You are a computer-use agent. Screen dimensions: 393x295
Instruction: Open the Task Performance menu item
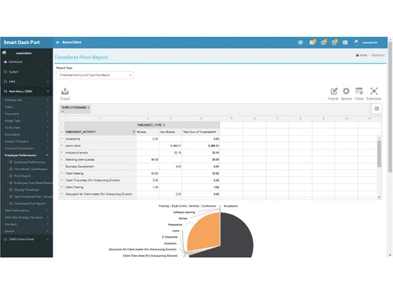coord(26,210)
